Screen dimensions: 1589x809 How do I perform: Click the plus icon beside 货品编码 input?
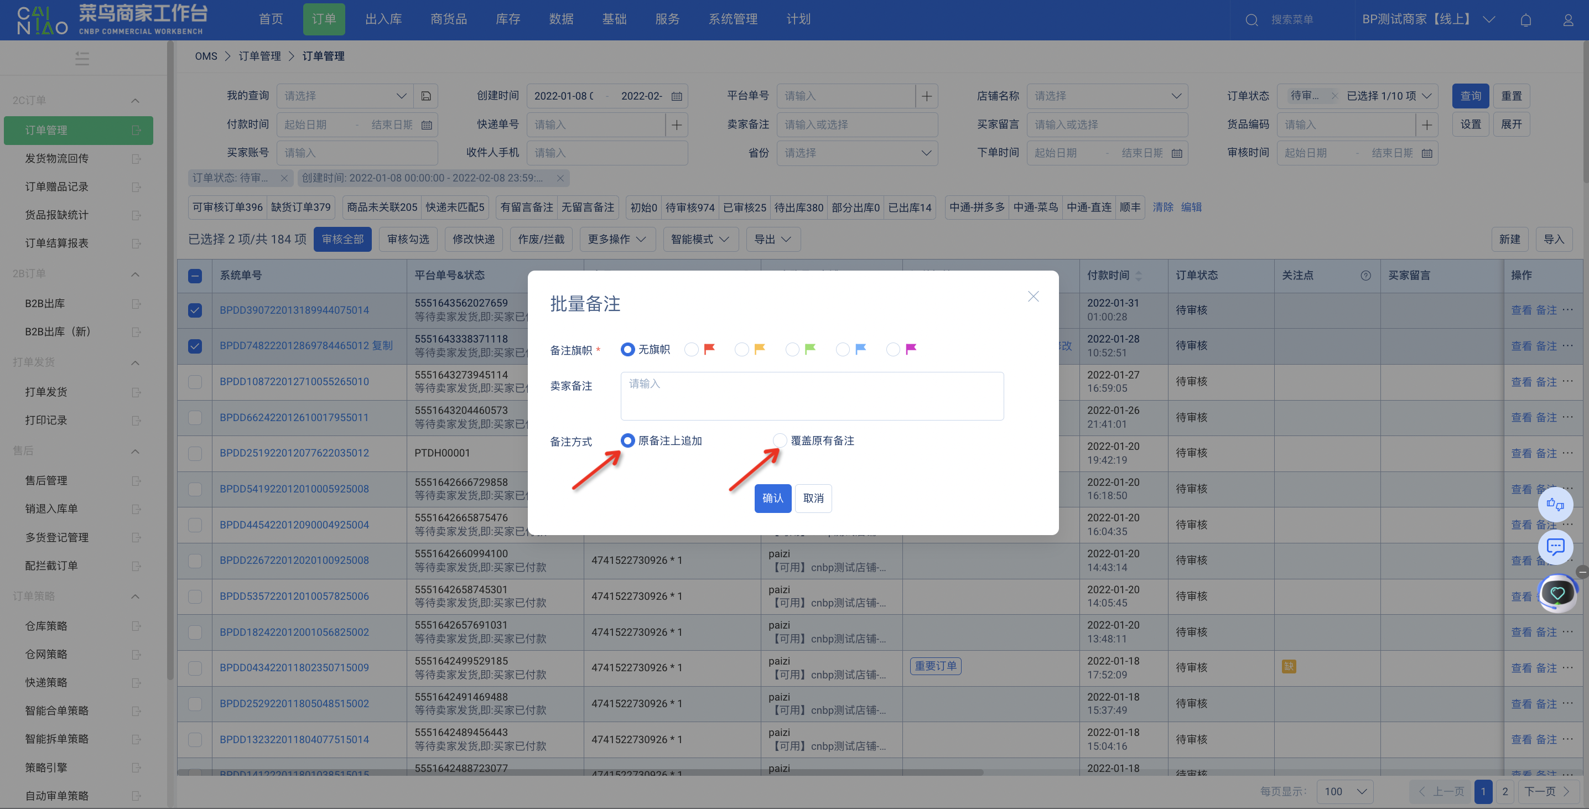pyautogui.click(x=1427, y=125)
